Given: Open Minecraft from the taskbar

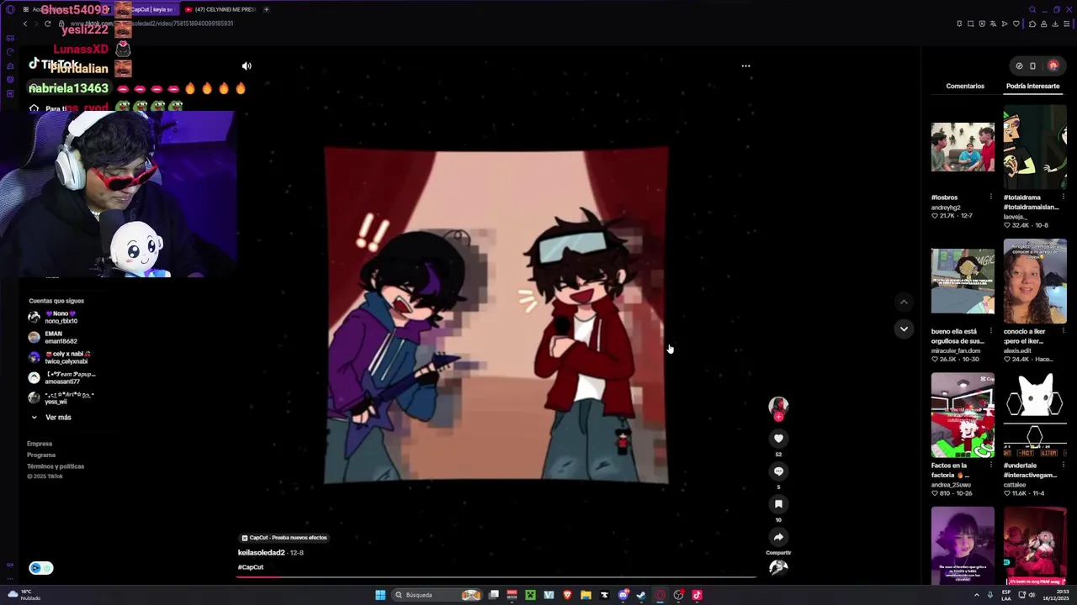Looking at the screenshot, I should point(530,595).
